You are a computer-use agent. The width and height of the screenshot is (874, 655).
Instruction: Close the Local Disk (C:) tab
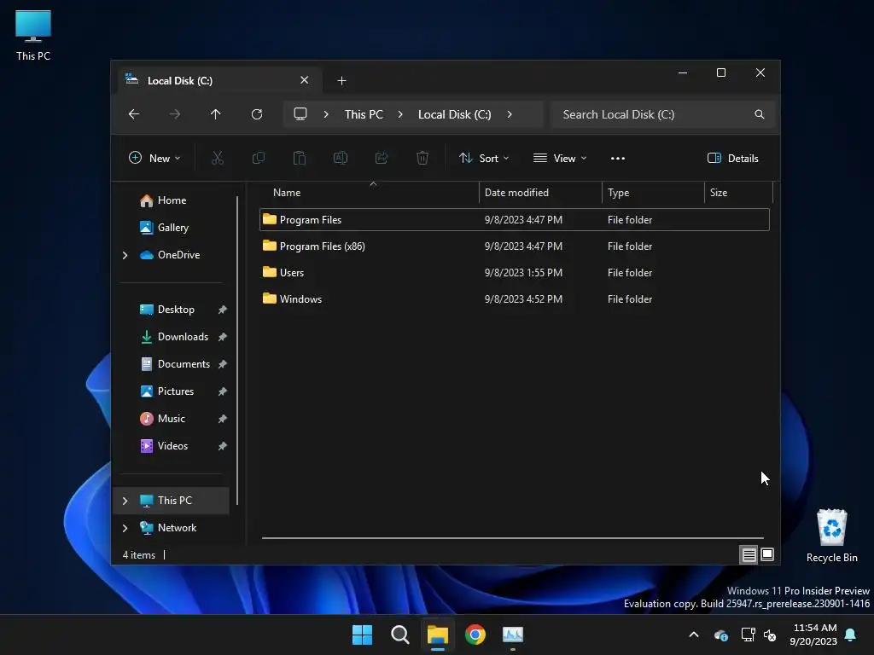coord(305,80)
